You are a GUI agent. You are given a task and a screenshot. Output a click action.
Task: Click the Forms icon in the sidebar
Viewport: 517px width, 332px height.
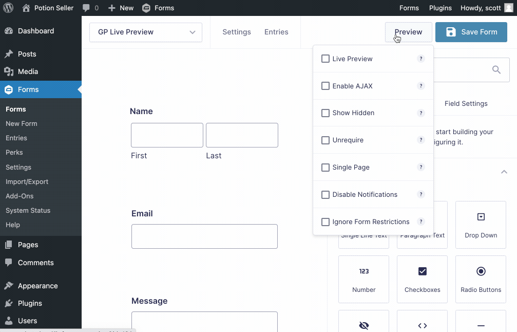coord(9,89)
